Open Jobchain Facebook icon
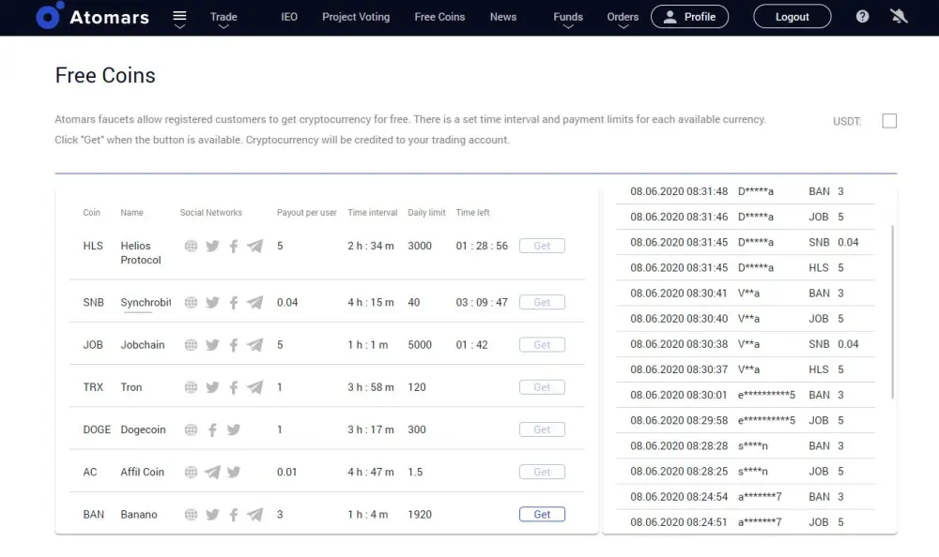The width and height of the screenshot is (939, 557). (x=234, y=345)
